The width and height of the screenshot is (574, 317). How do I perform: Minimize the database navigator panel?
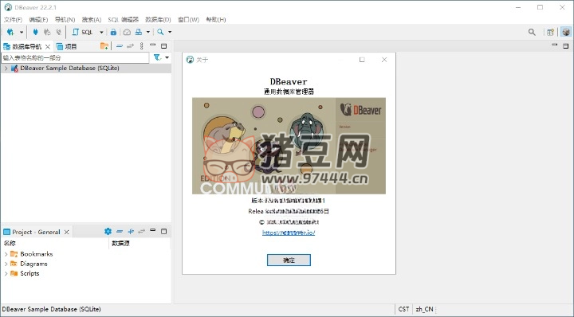click(152, 45)
